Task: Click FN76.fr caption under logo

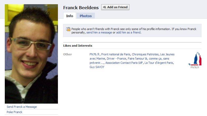Action: (x=195, y=67)
